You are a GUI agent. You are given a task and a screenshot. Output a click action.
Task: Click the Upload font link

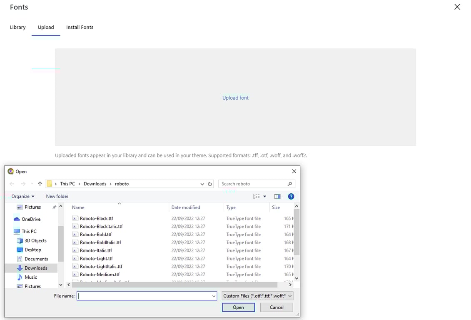point(235,98)
